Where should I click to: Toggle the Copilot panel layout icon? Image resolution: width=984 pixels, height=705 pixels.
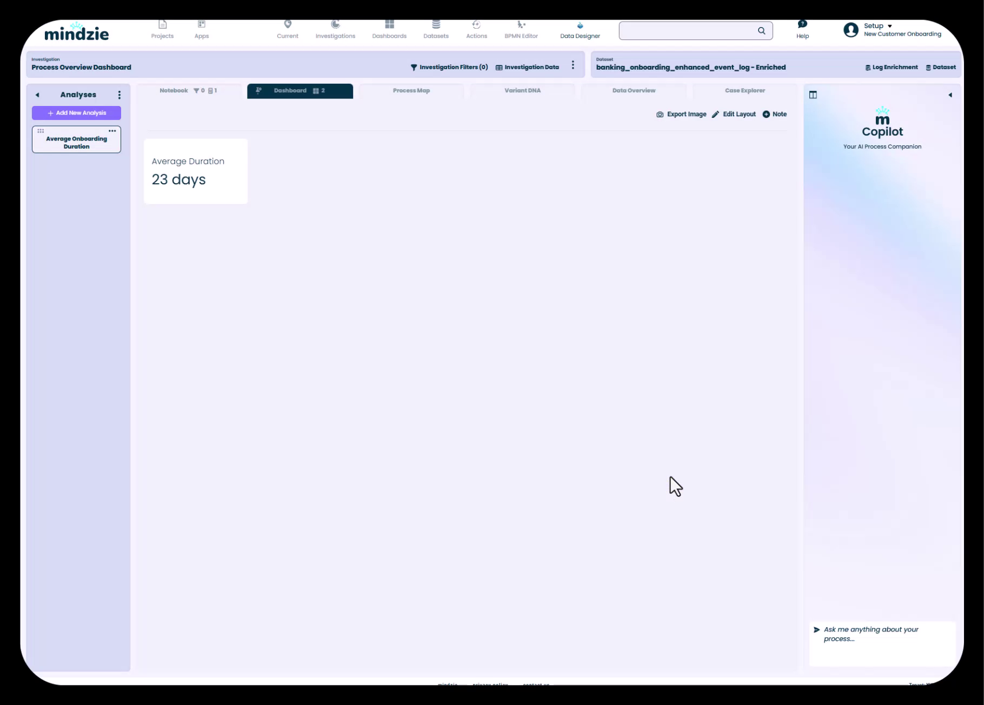[813, 95]
